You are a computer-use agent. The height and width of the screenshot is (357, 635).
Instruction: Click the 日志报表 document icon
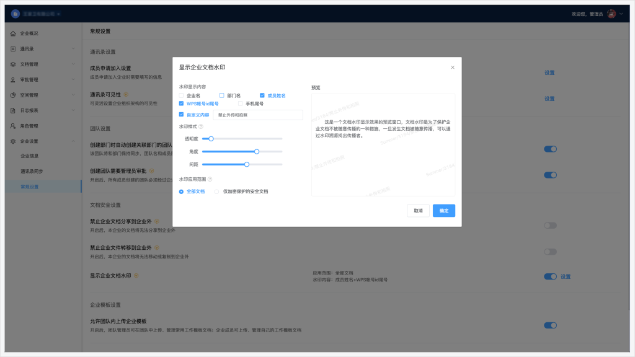coord(14,110)
